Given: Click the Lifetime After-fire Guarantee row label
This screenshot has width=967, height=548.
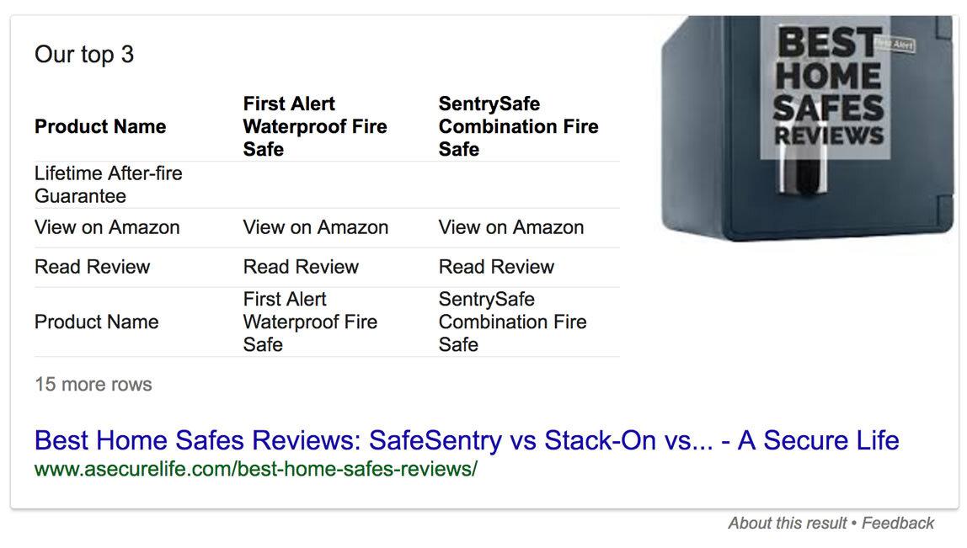Looking at the screenshot, I should (x=109, y=185).
